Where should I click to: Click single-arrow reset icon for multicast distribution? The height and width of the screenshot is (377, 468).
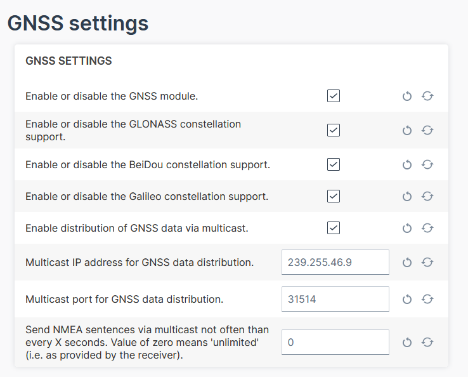coord(407,228)
